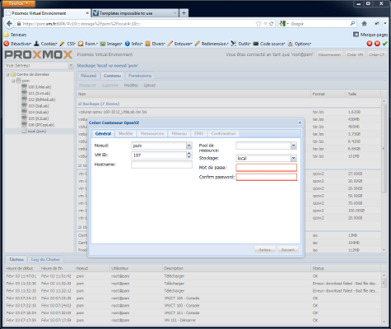Click the Suivant button
The width and height of the screenshot is (391, 329).
click(x=288, y=250)
